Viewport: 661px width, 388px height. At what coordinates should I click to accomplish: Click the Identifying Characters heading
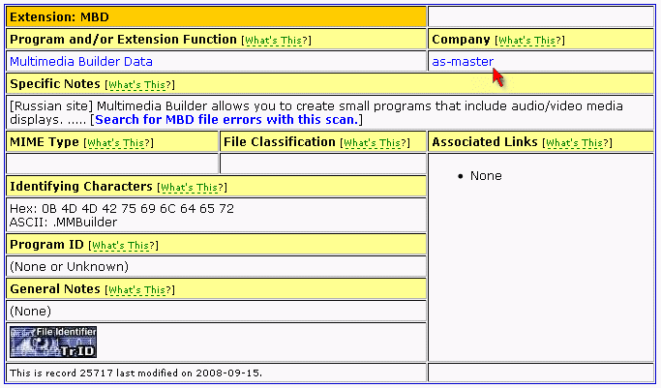click(81, 186)
